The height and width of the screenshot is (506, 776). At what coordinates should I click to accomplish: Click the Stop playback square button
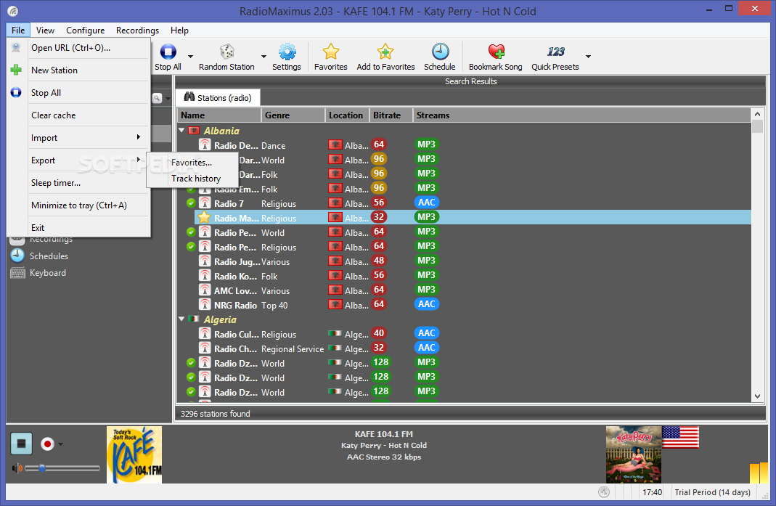pyautogui.click(x=21, y=444)
